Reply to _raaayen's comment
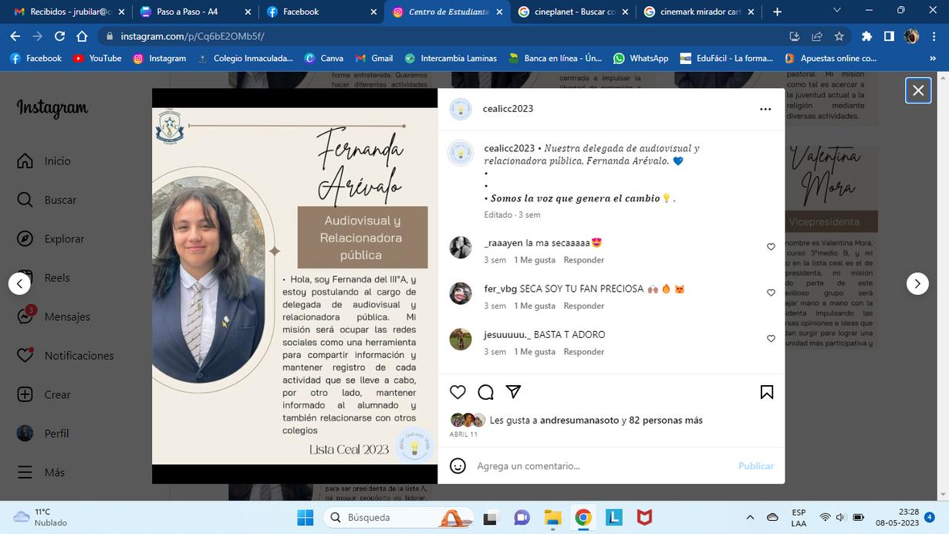The height and width of the screenshot is (534, 949). pyautogui.click(x=583, y=260)
